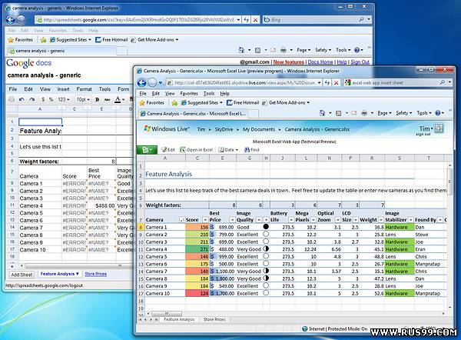Open Data dropdown in Excel Web App toolbar
The height and width of the screenshot is (340, 461).
228,149
